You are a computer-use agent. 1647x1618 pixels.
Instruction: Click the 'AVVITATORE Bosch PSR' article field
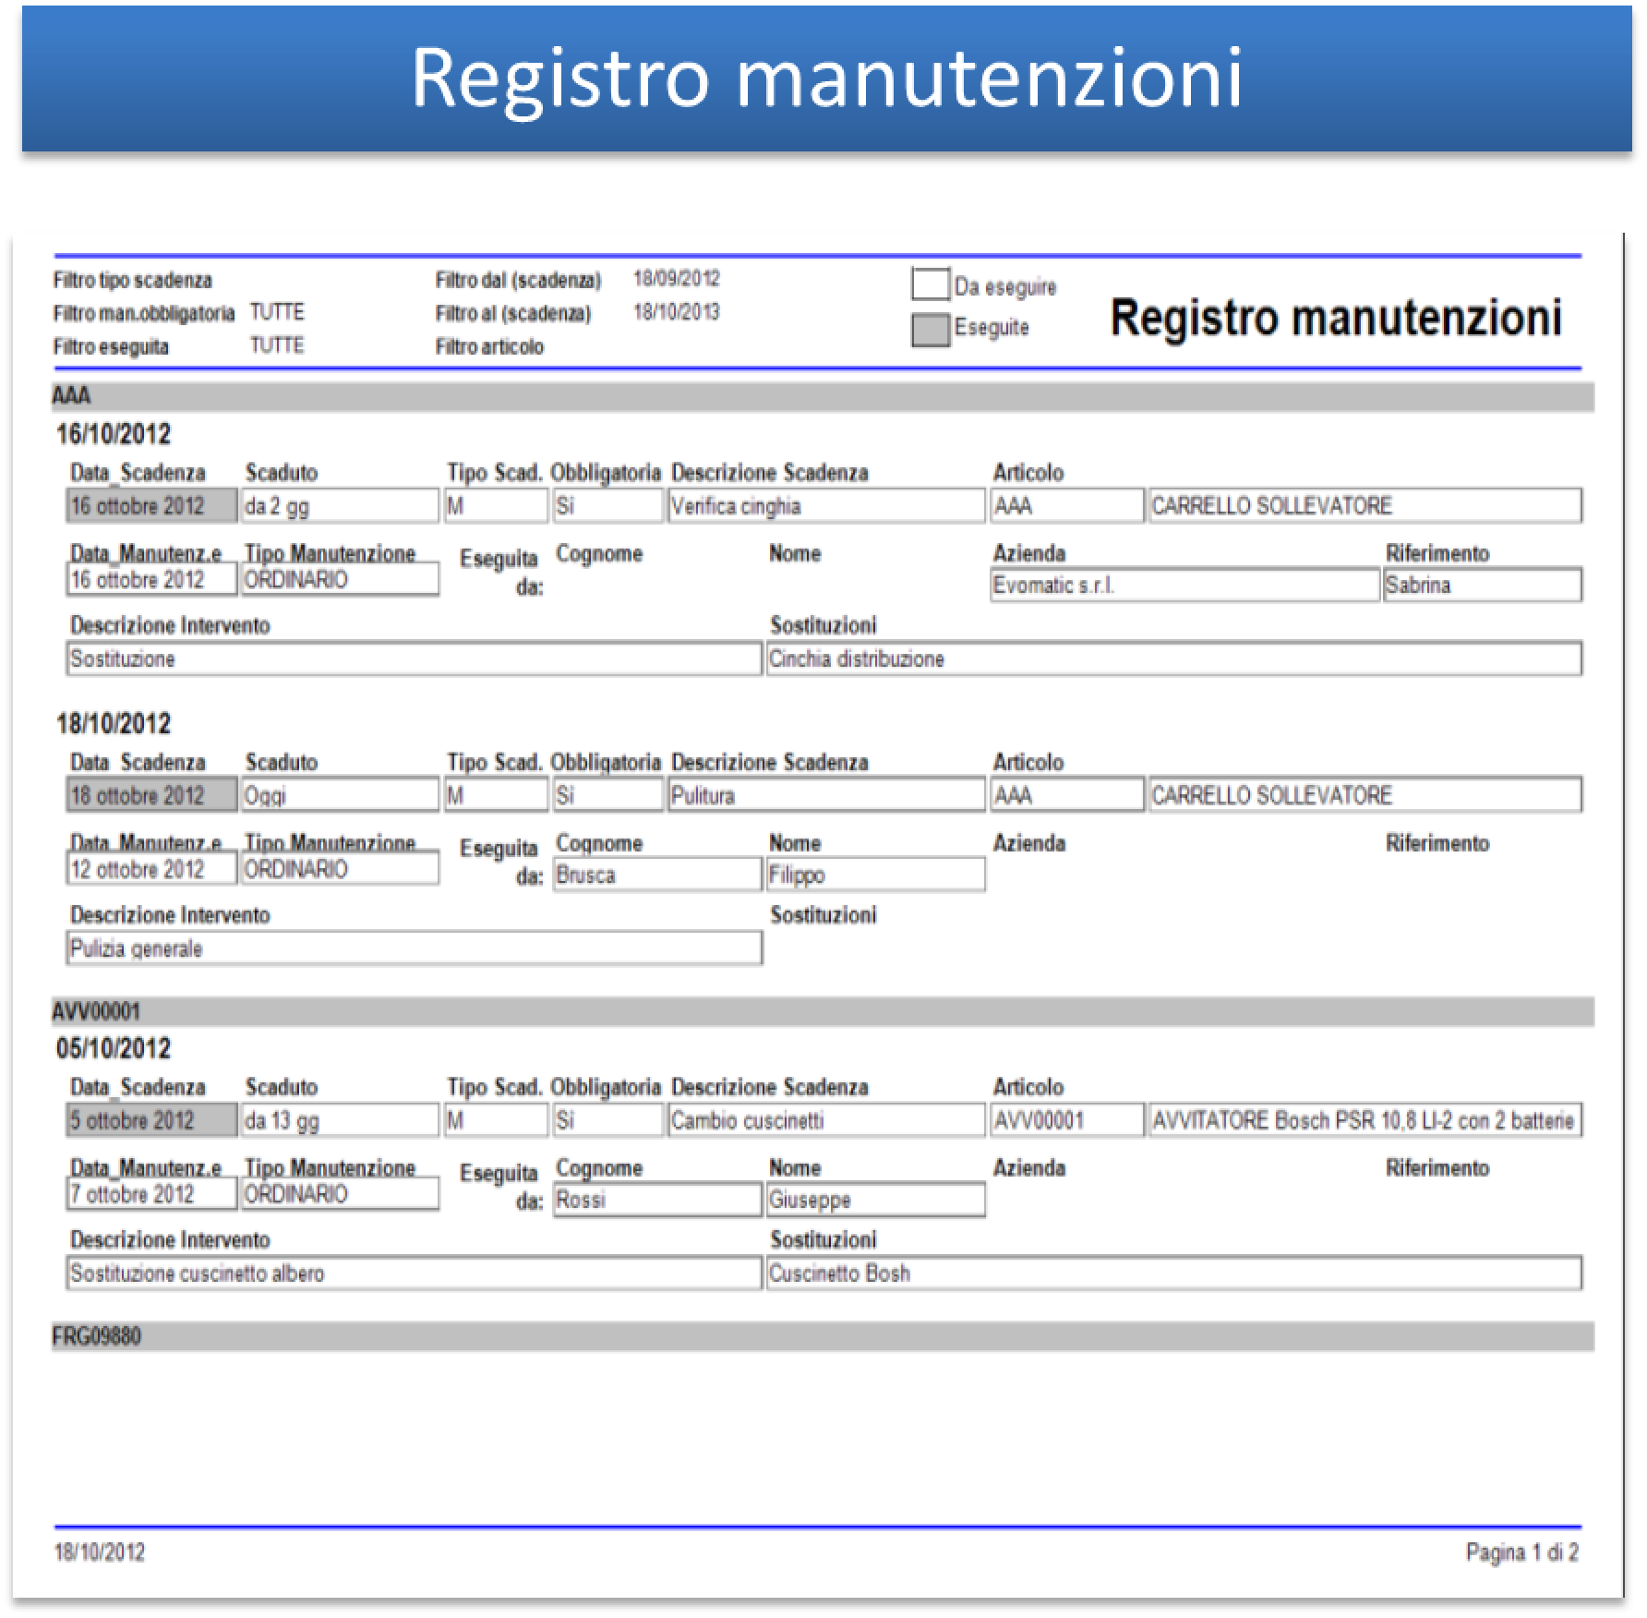[x=1364, y=1121]
